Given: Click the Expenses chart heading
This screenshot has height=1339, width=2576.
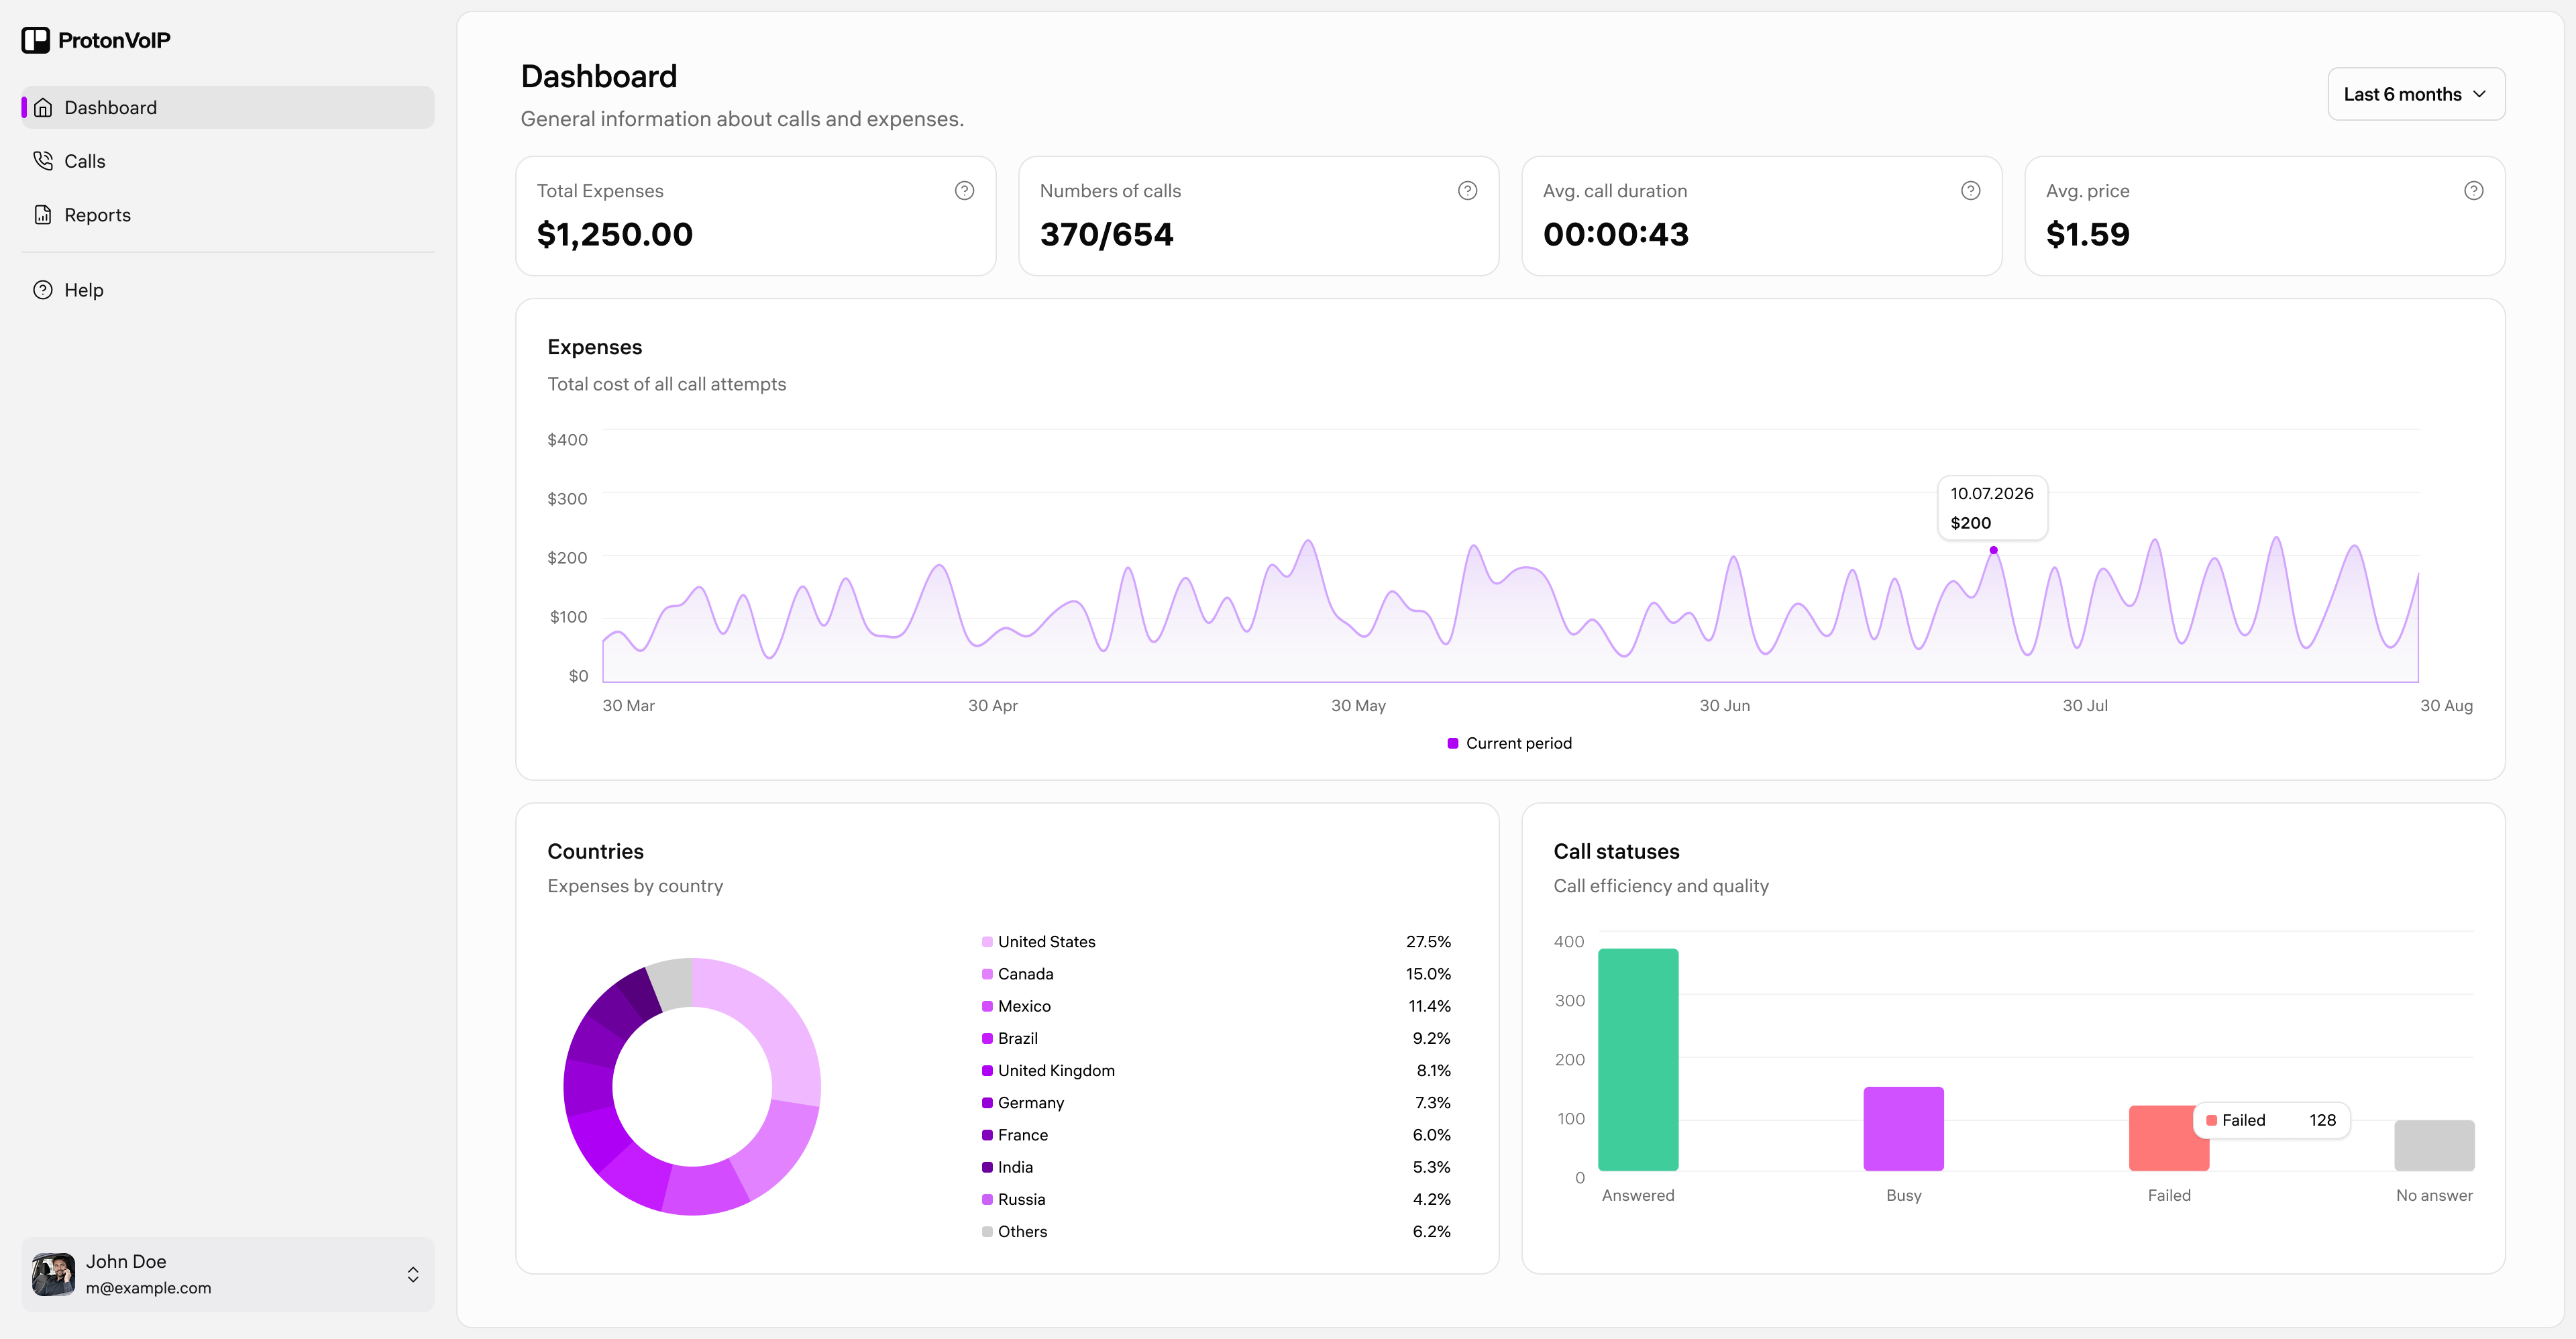Looking at the screenshot, I should click(x=594, y=347).
